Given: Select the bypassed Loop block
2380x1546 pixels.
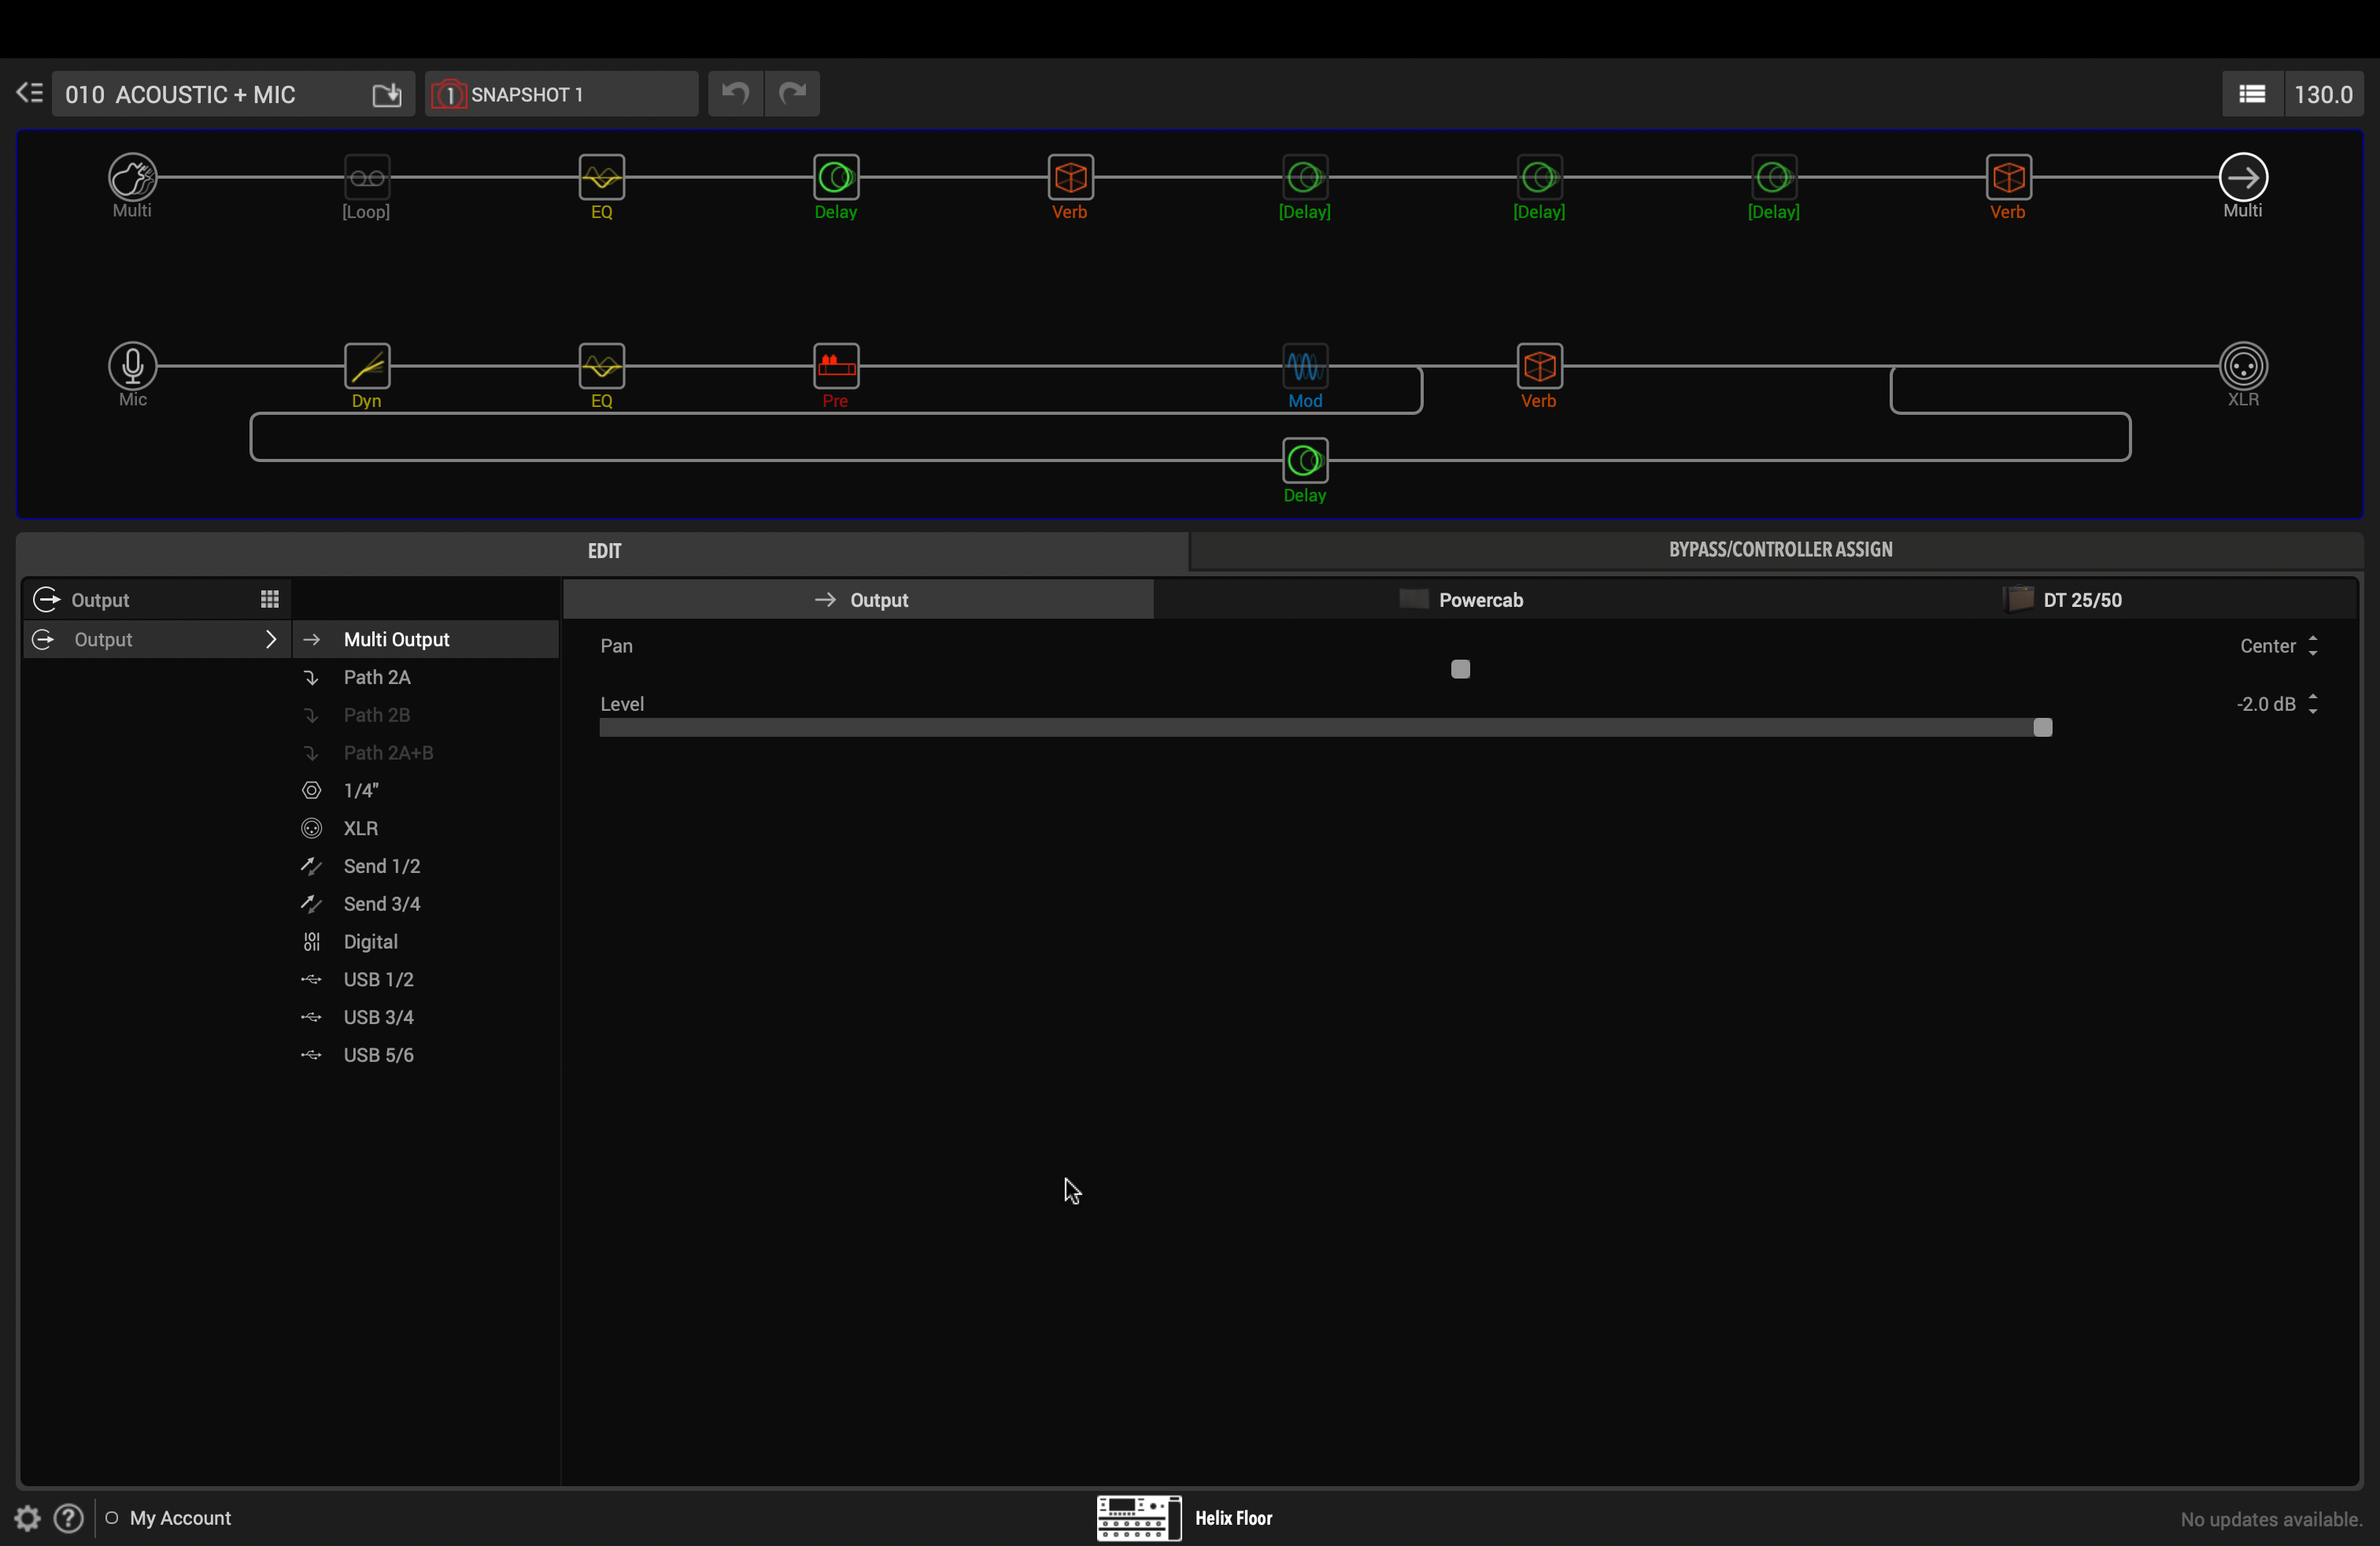Looking at the screenshot, I should [x=367, y=178].
